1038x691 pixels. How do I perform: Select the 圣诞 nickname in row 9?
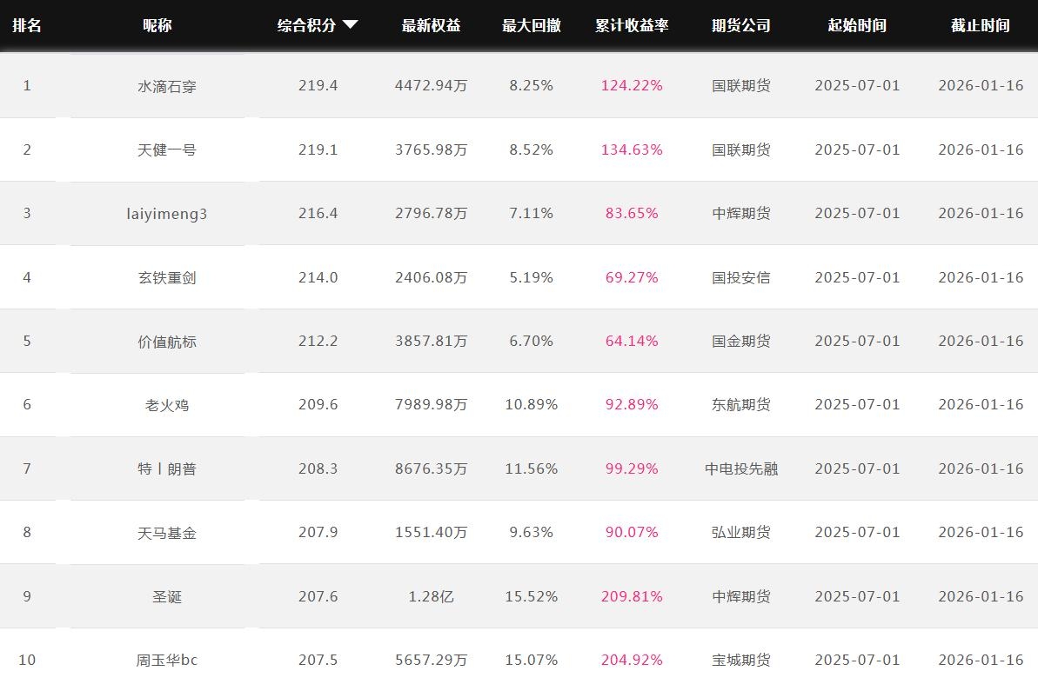click(x=167, y=596)
